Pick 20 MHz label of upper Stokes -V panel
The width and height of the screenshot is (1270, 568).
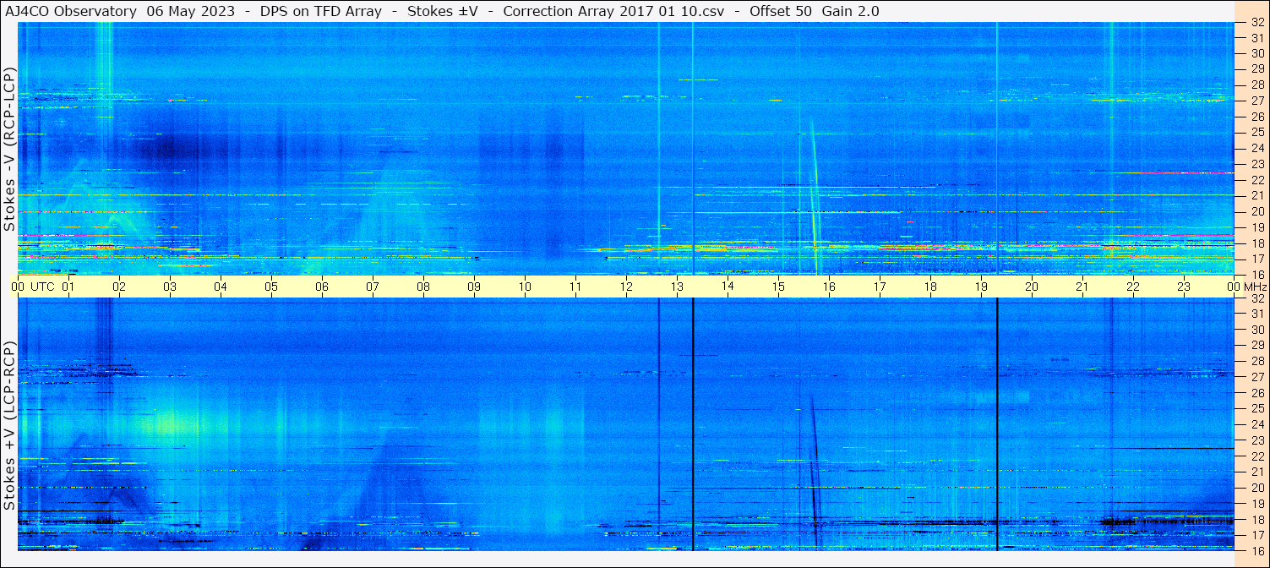(1256, 211)
